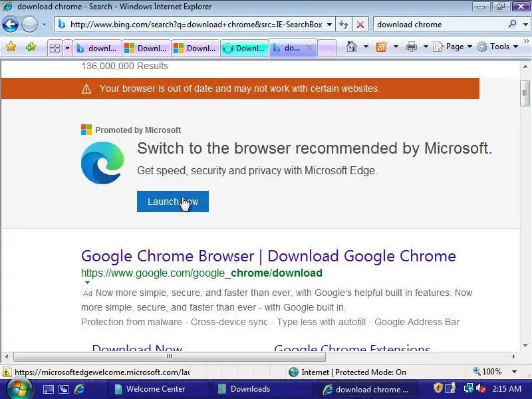Click the Add to Favorites icon
Image resolution: width=532 pixels, height=399 pixels.
(31, 47)
